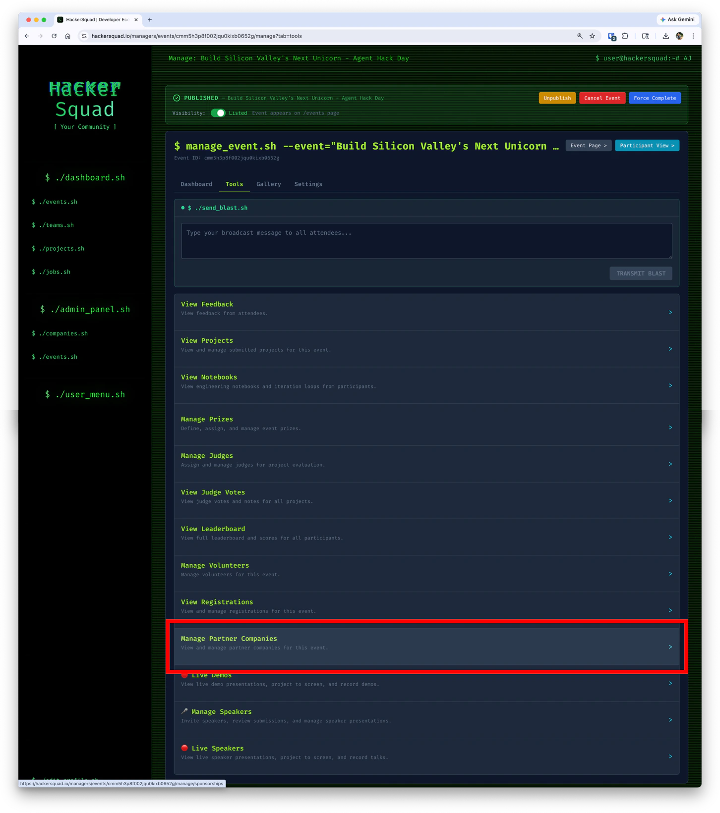Click the Unpublish button
720x813 pixels.
click(x=557, y=98)
